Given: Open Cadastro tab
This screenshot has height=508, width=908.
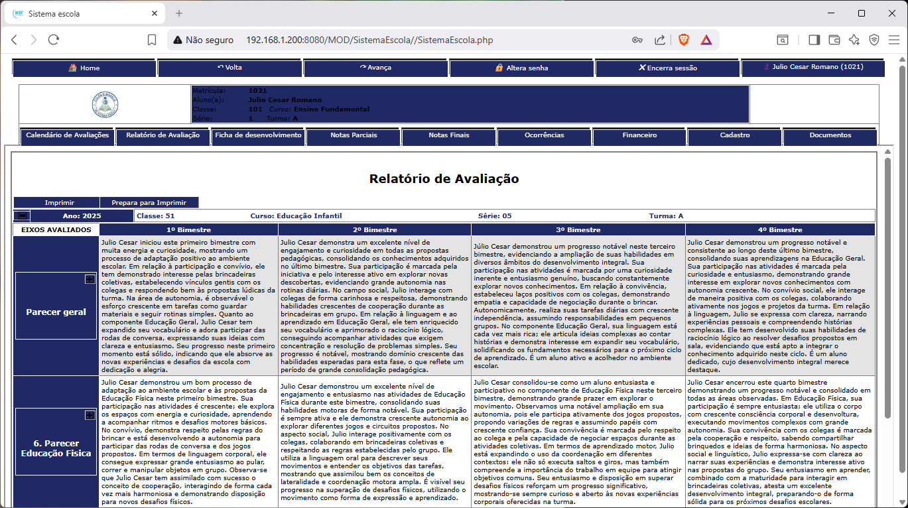Looking at the screenshot, I should click(735, 137).
